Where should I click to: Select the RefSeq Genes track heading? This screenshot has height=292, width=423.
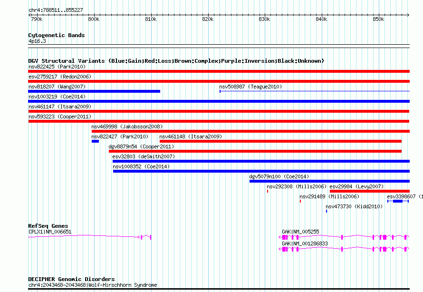(48, 226)
